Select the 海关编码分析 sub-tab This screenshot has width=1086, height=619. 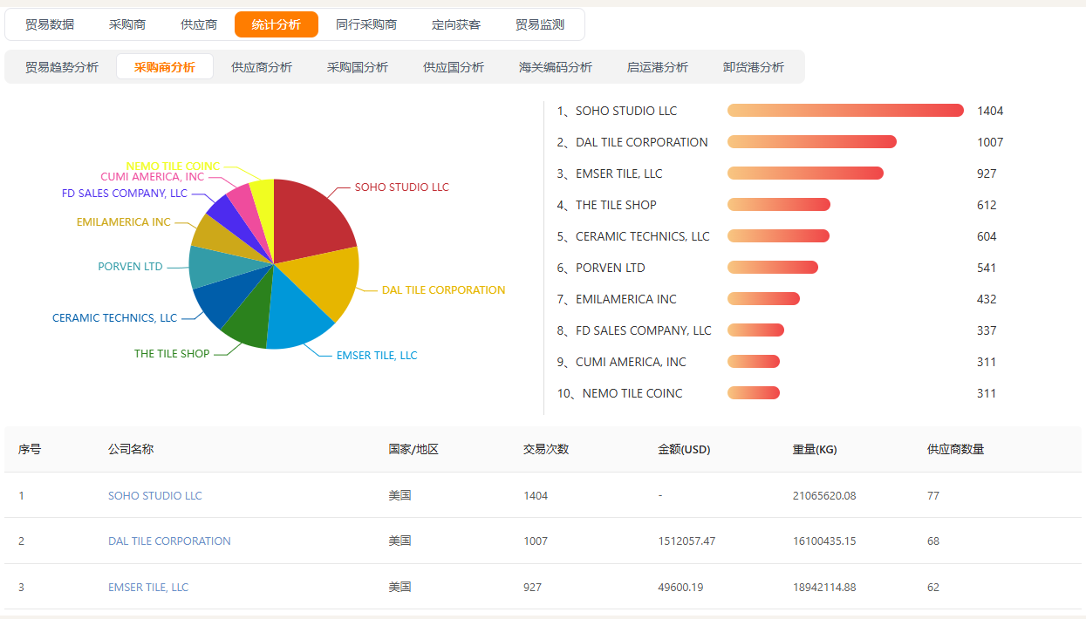(556, 67)
